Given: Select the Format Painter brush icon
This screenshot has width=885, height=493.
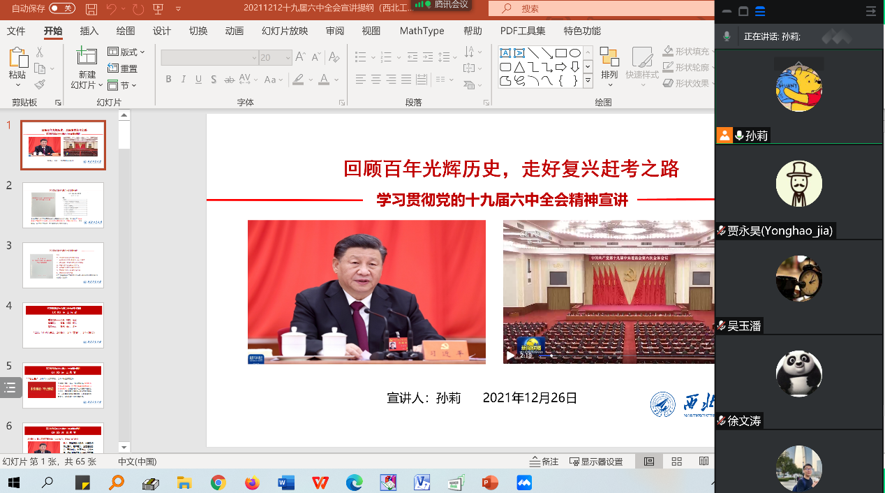Looking at the screenshot, I should click(40, 85).
